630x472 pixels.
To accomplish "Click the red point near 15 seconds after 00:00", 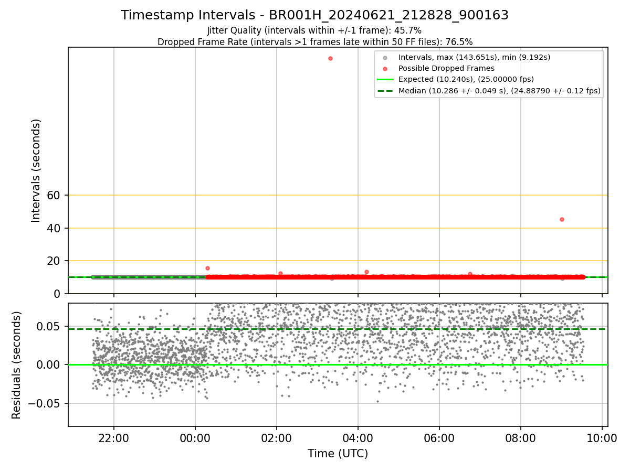I will [207, 268].
